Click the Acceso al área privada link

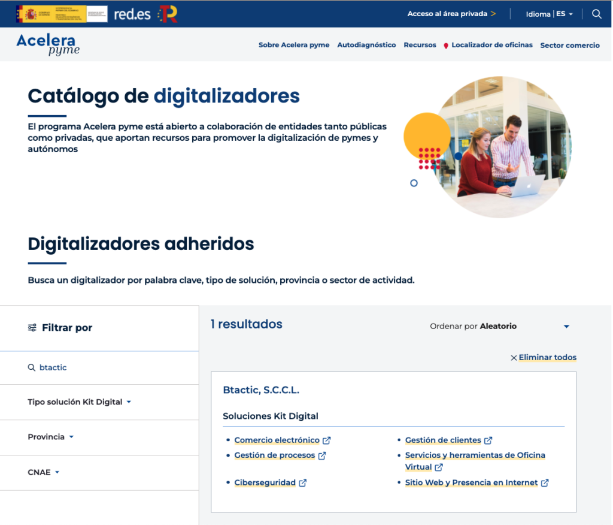click(x=448, y=13)
